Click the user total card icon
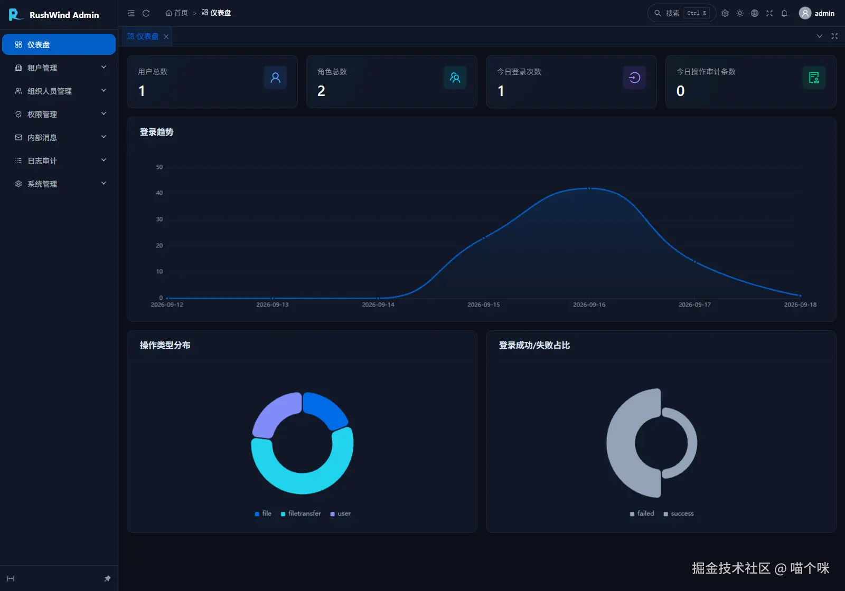The height and width of the screenshot is (591, 845). 275,78
